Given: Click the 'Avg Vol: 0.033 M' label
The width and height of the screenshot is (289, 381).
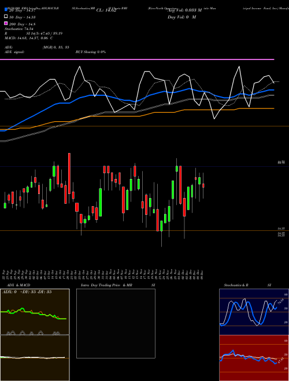Looking at the screenshot, I should click(x=185, y=10).
